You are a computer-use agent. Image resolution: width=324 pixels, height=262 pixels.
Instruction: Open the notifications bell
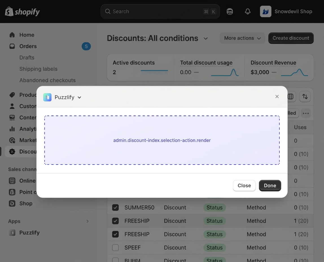248,12
